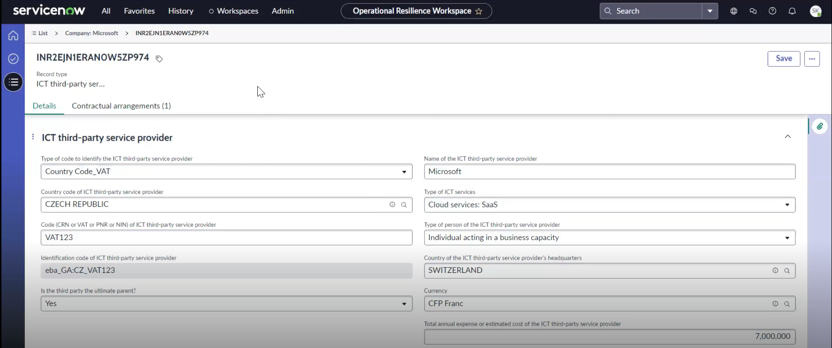Edit the Code field VAT123
This screenshot has height=348, width=832.
pyautogui.click(x=226, y=238)
